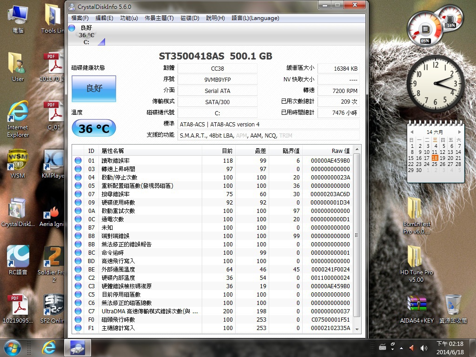
Task: Open Internet Explorer from the taskbar
Action: [x=48, y=348]
